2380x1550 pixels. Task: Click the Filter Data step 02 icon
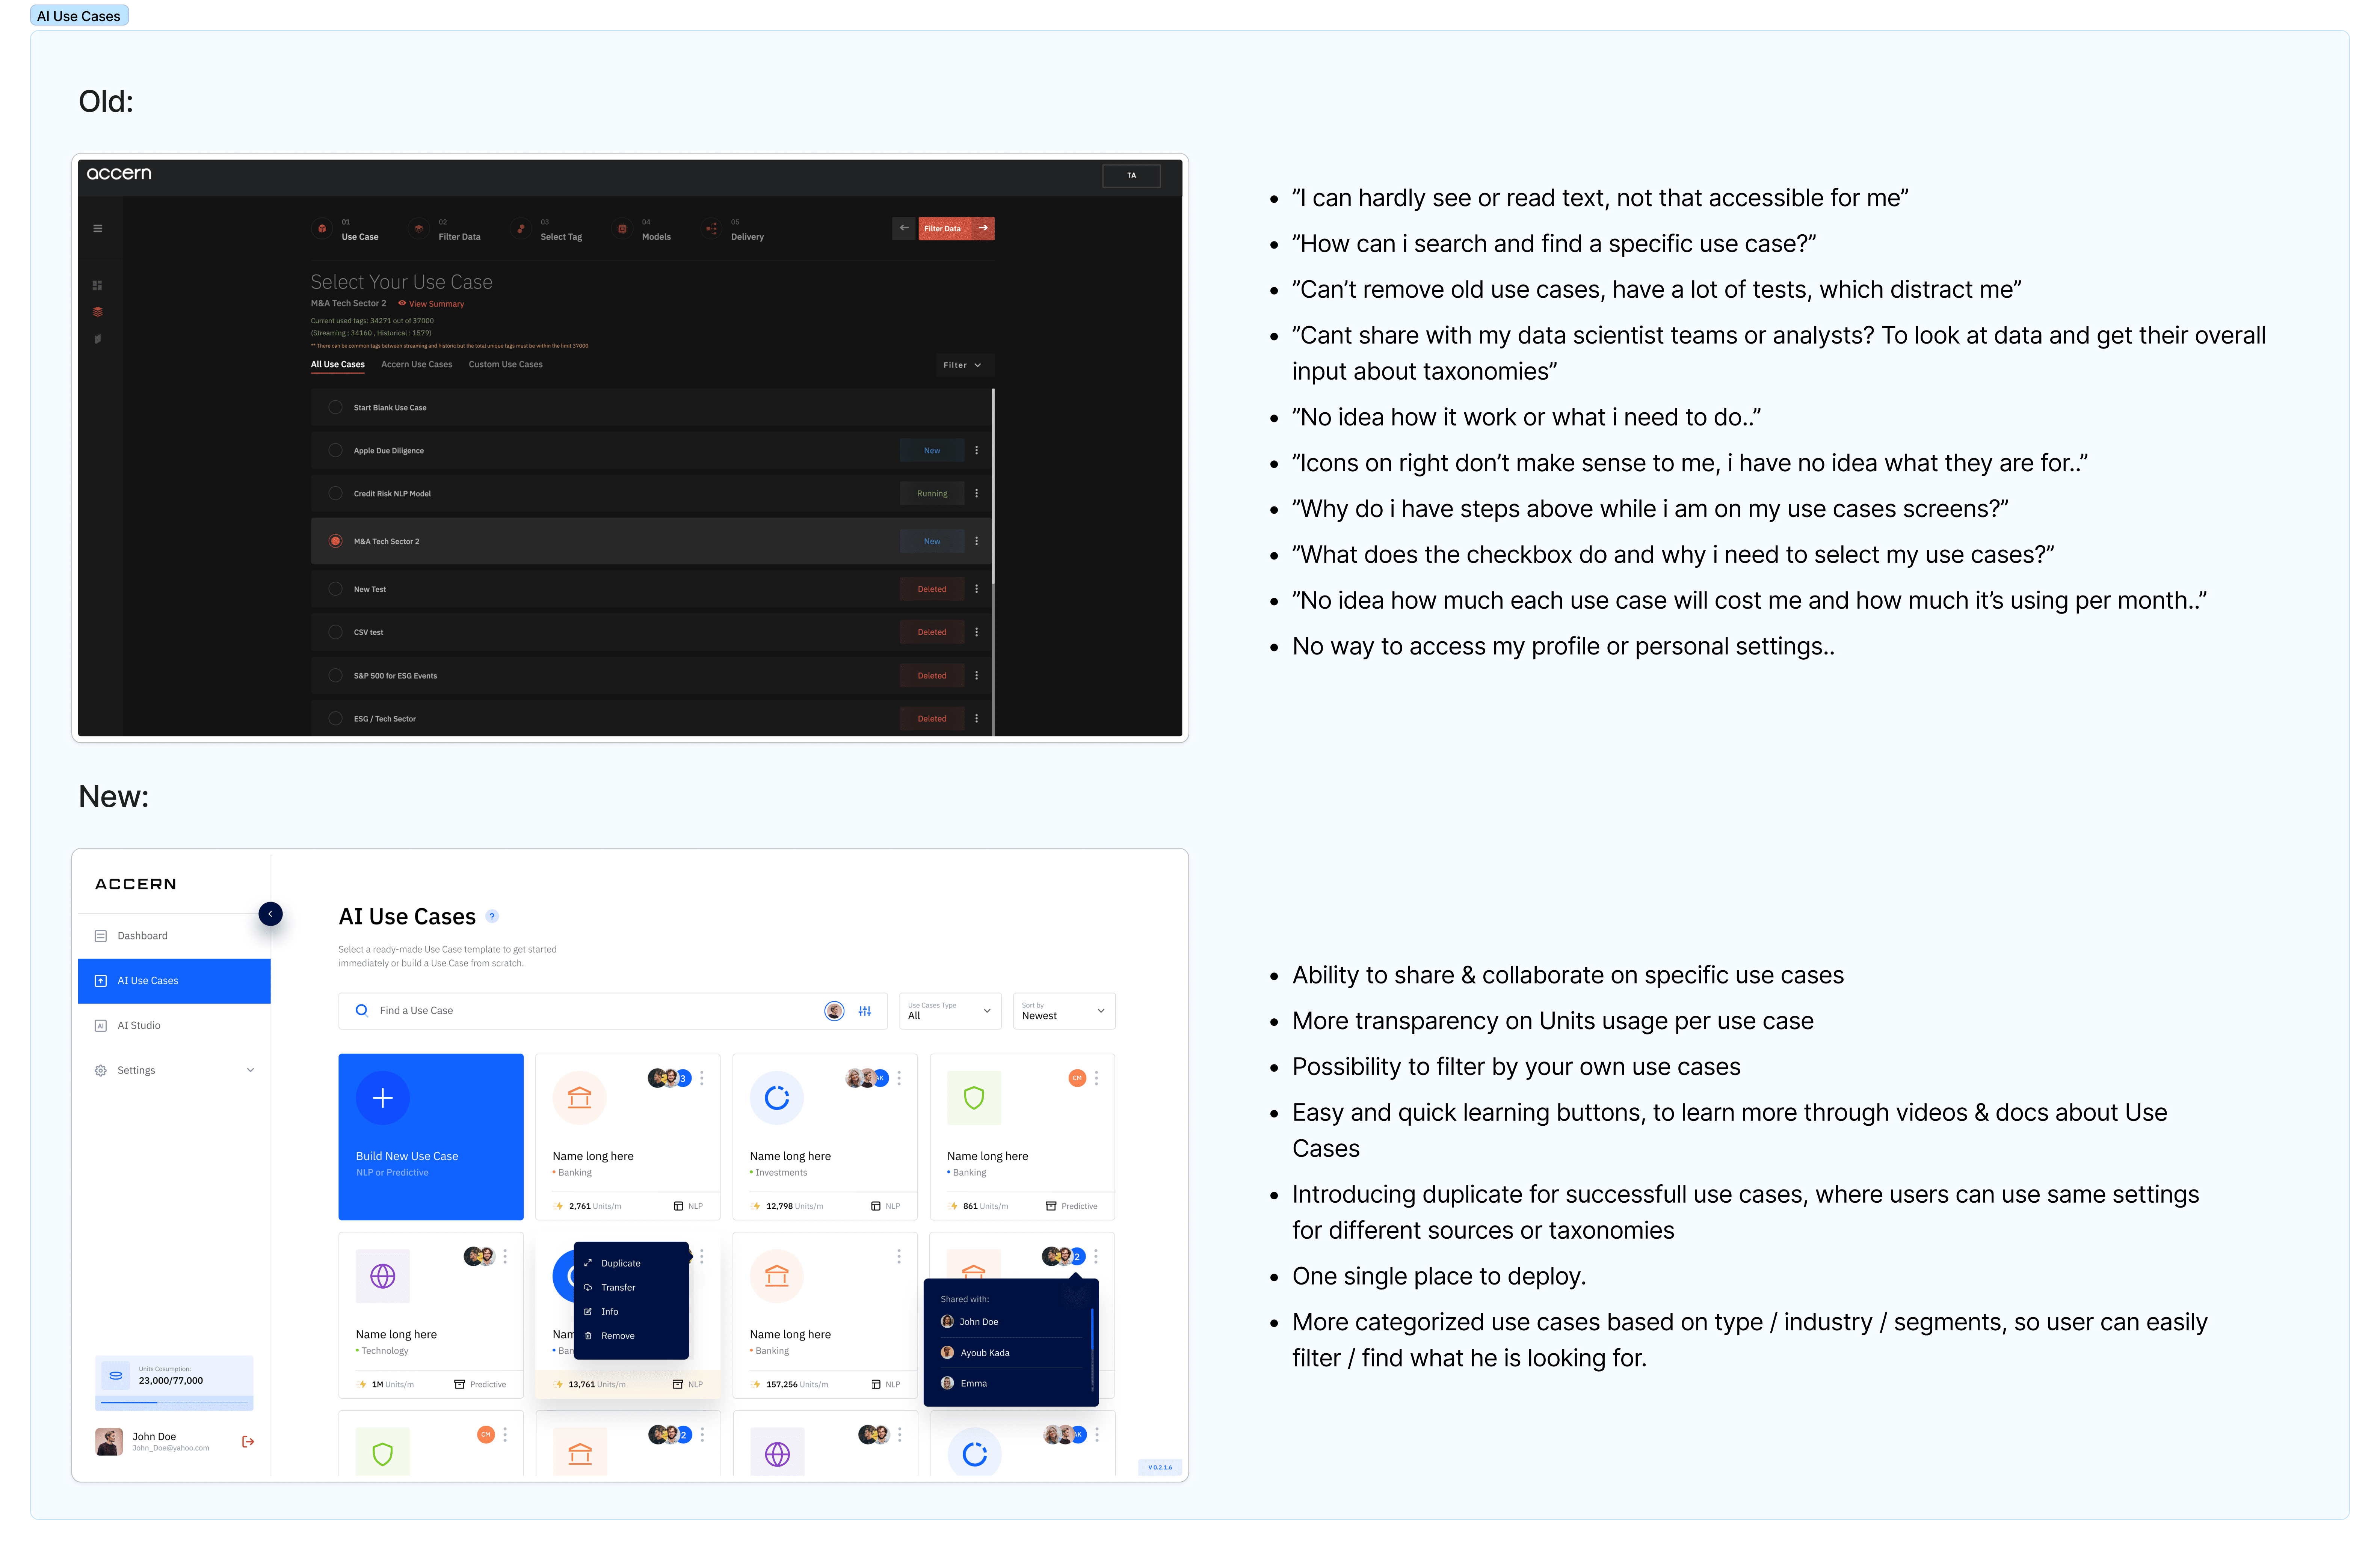[x=419, y=229]
